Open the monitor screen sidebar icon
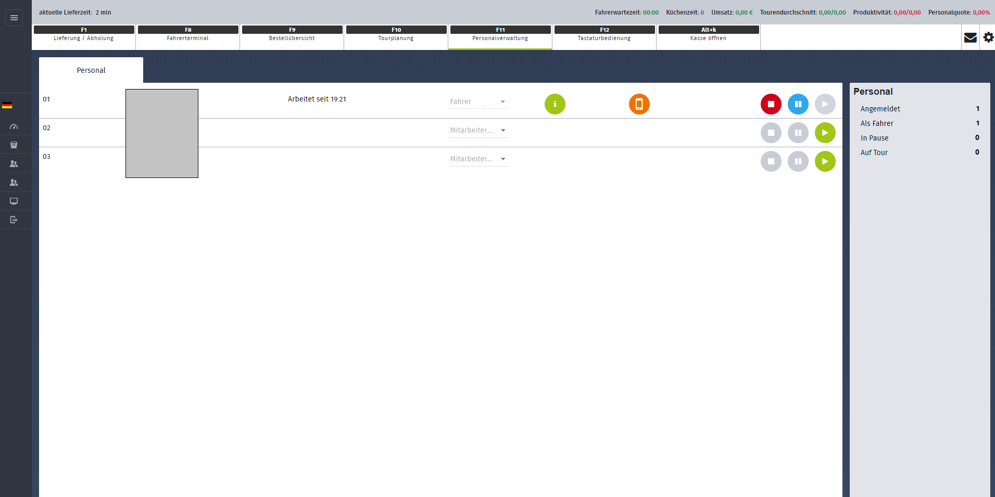995x497 pixels. pyautogui.click(x=14, y=201)
